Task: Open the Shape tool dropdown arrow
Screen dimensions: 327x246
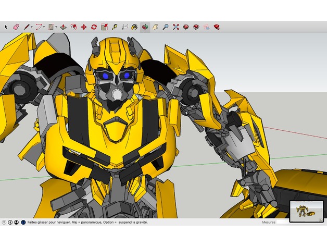Action: (56, 27)
